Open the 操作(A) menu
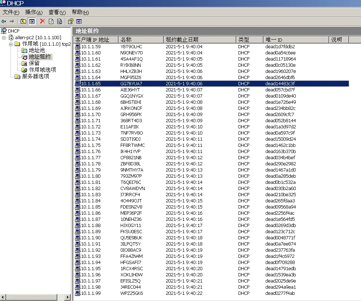 click(34, 12)
